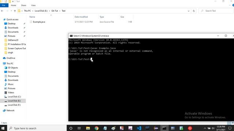Select Local Disk (C:) in sidebar
This screenshot has width=234, height=131.
click(14, 97)
